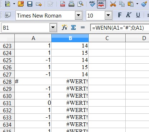This screenshot has height=132, width=149.
Task: Paste with the clipboard icon
Action: [131, 4]
